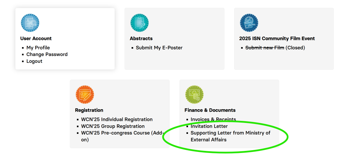Click the Registration card heading
This screenshot has height=155, width=350.
coord(89,110)
